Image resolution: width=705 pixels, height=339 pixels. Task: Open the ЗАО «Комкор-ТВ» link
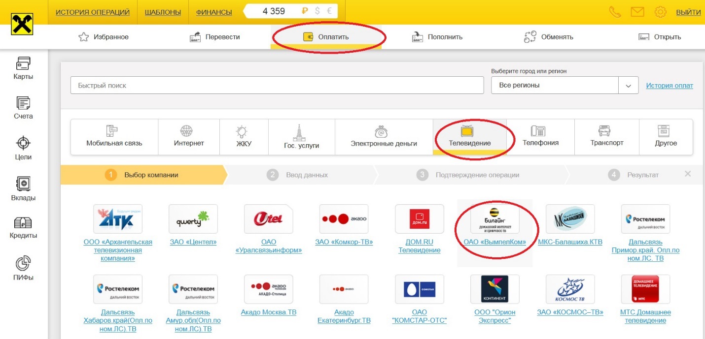point(344,242)
